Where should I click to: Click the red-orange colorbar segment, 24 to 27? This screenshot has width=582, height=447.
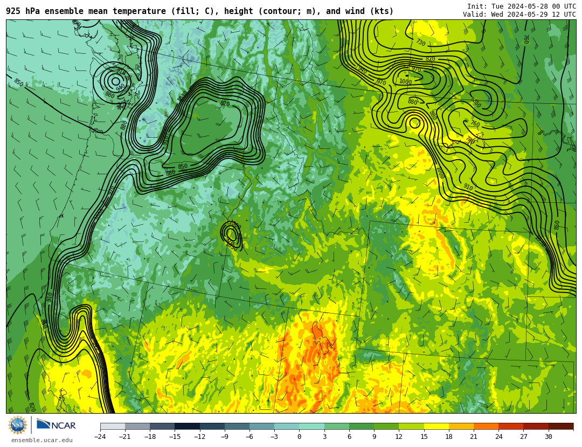coord(511,426)
